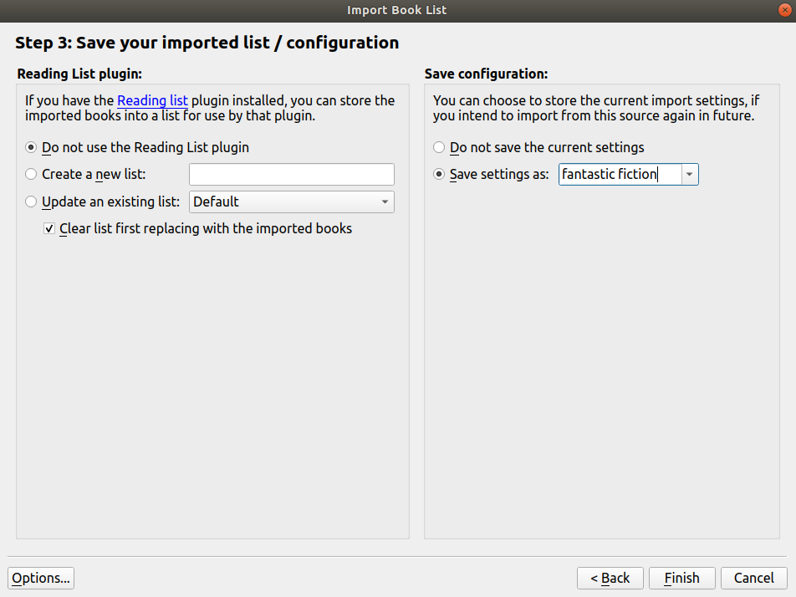
Task: Open the Reading list plugin link
Action: (x=152, y=100)
